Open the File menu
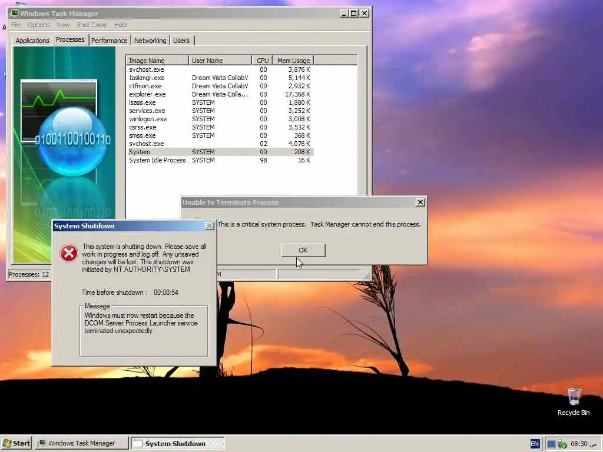This screenshot has width=603, height=452. tap(16, 25)
